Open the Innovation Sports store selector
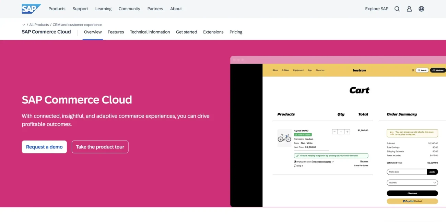The height and width of the screenshot is (222, 446). click(x=322, y=162)
